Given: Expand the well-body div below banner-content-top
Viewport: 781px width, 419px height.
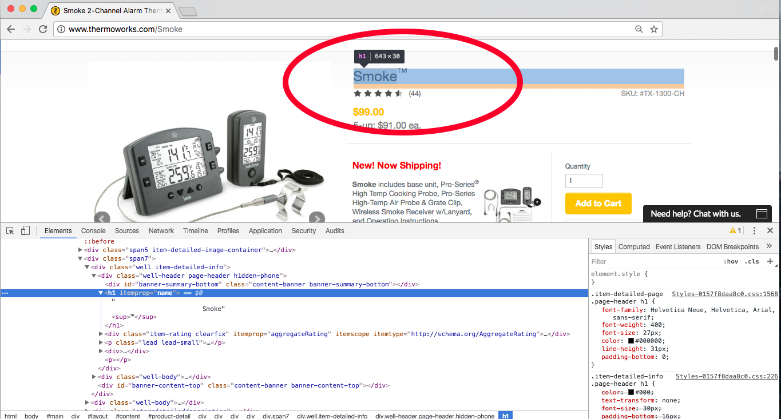Looking at the screenshot, I should 88,402.
